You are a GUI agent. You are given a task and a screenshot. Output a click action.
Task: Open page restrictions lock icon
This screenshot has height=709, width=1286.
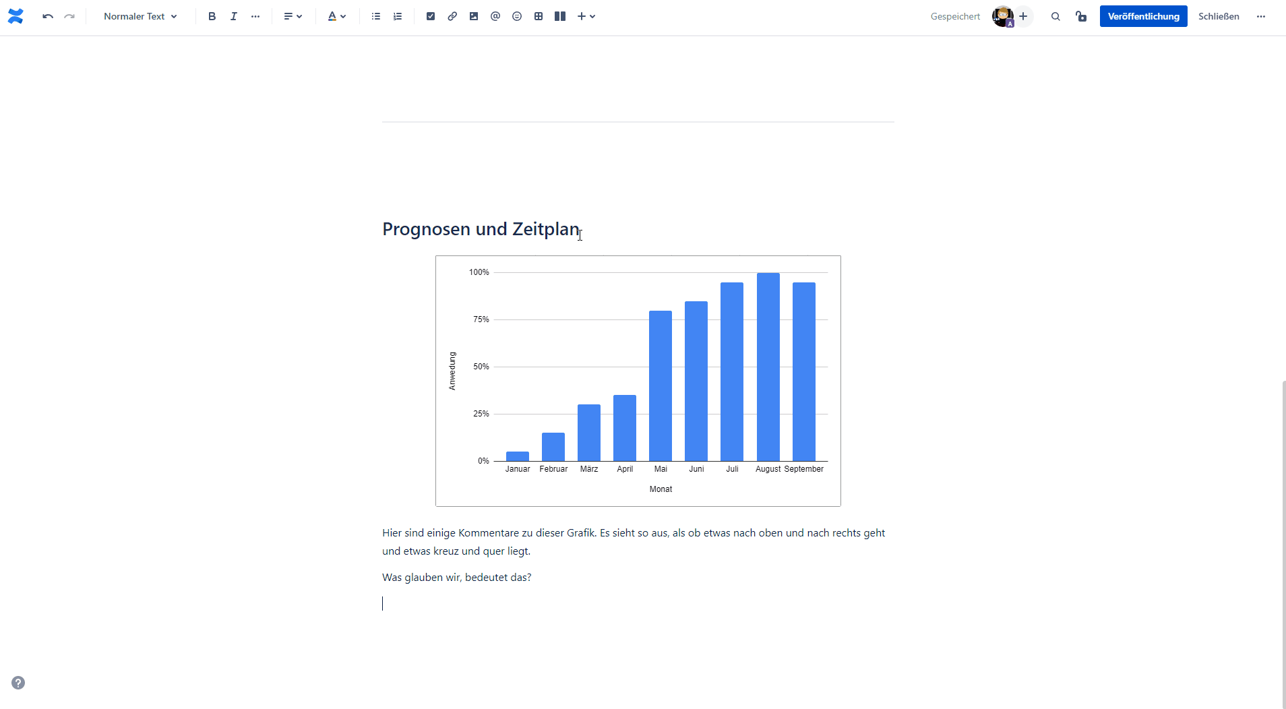(x=1081, y=16)
